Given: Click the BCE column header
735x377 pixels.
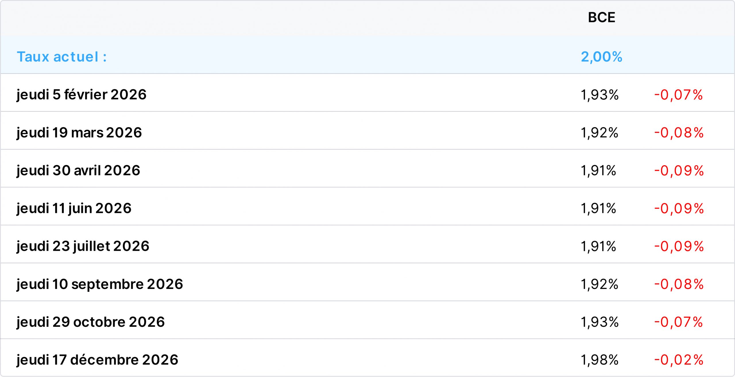Looking at the screenshot, I should 601,18.
